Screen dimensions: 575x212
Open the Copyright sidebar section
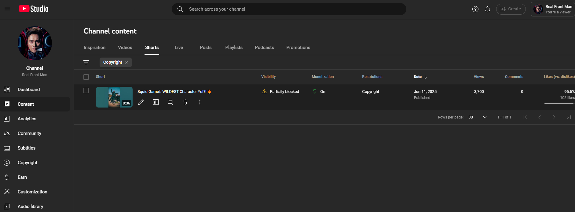(x=35, y=163)
